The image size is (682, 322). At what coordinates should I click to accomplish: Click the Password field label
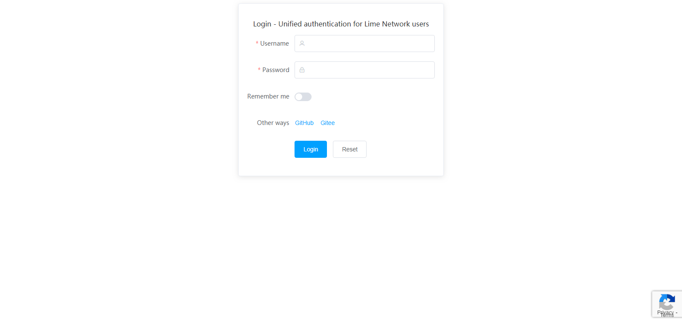pos(276,70)
